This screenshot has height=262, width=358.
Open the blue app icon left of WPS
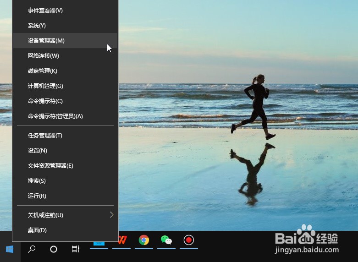99,244
